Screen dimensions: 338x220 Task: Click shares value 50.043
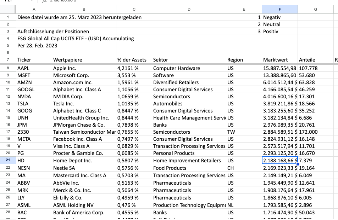tap(316, 213)
